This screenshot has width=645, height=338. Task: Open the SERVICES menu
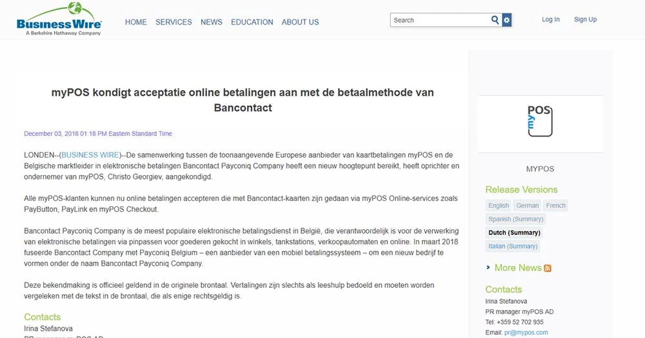[174, 22]
